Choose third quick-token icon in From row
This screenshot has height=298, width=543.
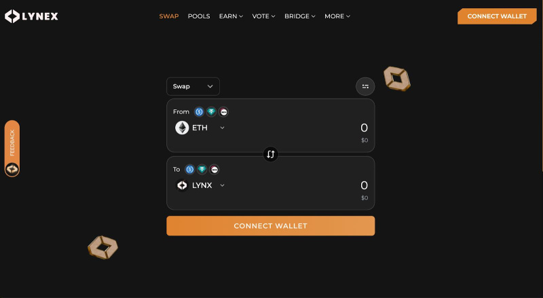(224, 111)
